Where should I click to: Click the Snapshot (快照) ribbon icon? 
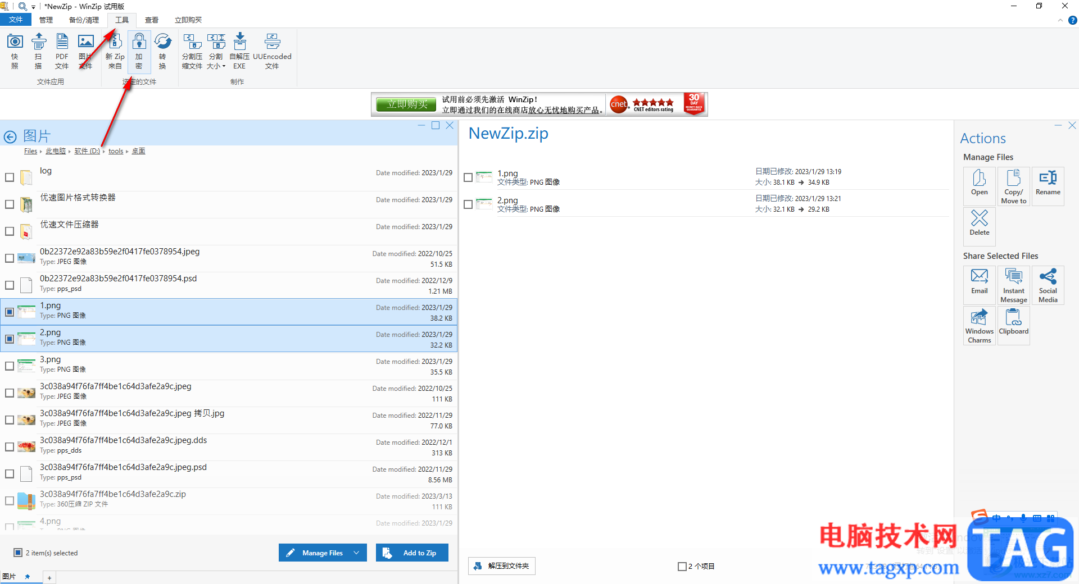[x=15, y=51]
